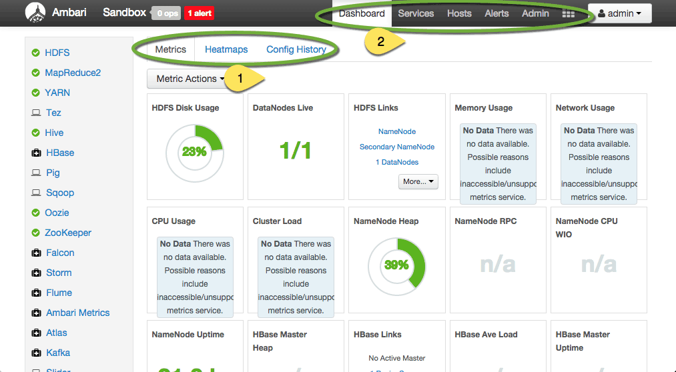Open the Ambari Metrics service link
Screen dimensions: 676x372
coord(78,313)
